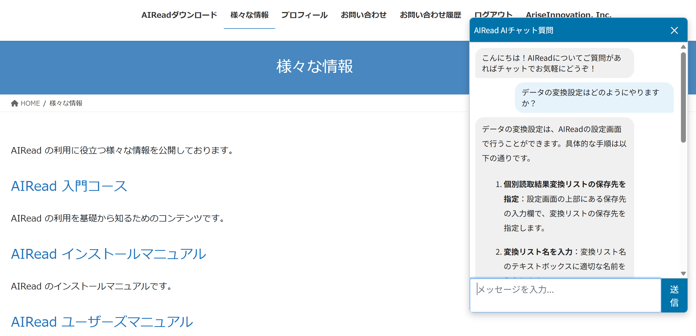This screenshot has height=336, width=696.
Task: Open the AIRead ユーザーズマニュアル link
Action: click(102, 322)
